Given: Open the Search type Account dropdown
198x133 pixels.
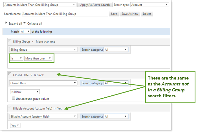Looking at the screenshot, I should tap(150, 5).
